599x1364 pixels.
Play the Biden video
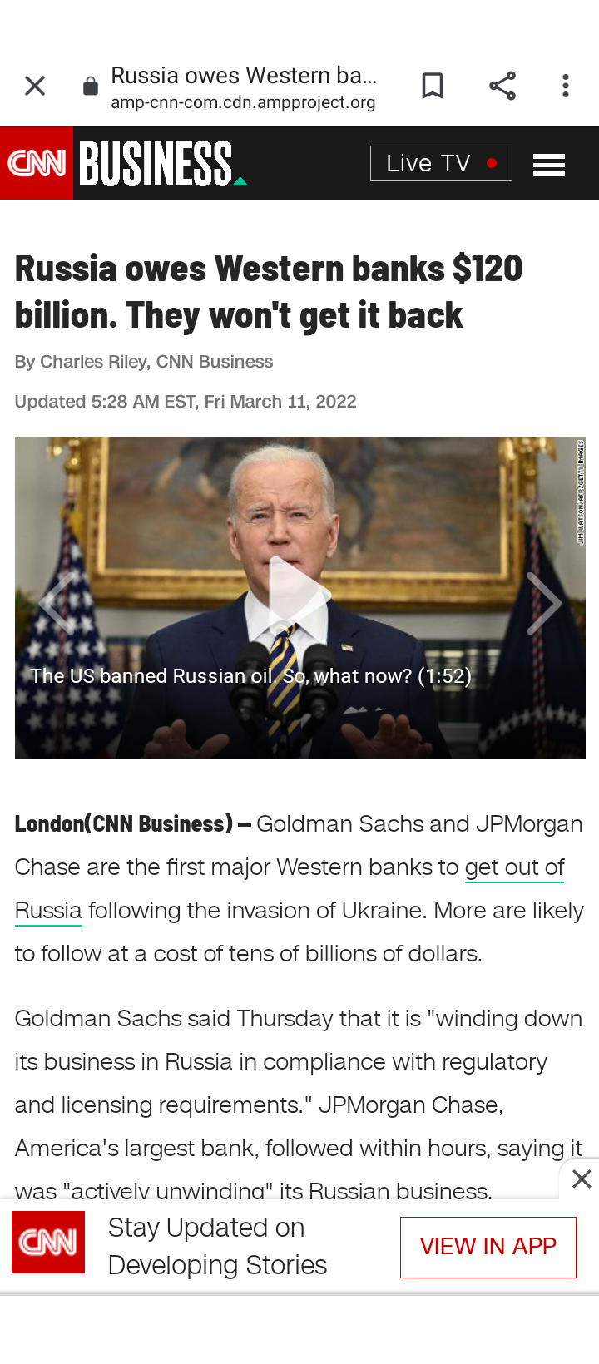pos(299,596)
